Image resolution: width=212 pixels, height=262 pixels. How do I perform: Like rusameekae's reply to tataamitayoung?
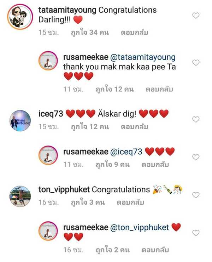196,63
